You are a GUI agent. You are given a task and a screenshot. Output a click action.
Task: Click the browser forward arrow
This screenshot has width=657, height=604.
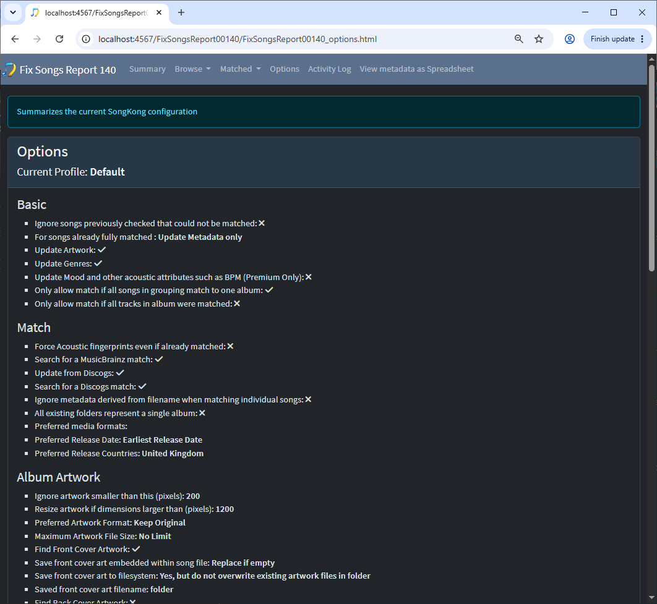(x=37, y=39)
